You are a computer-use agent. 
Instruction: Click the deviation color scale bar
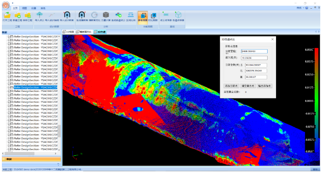pyautogui.click(x=317, y=100)
